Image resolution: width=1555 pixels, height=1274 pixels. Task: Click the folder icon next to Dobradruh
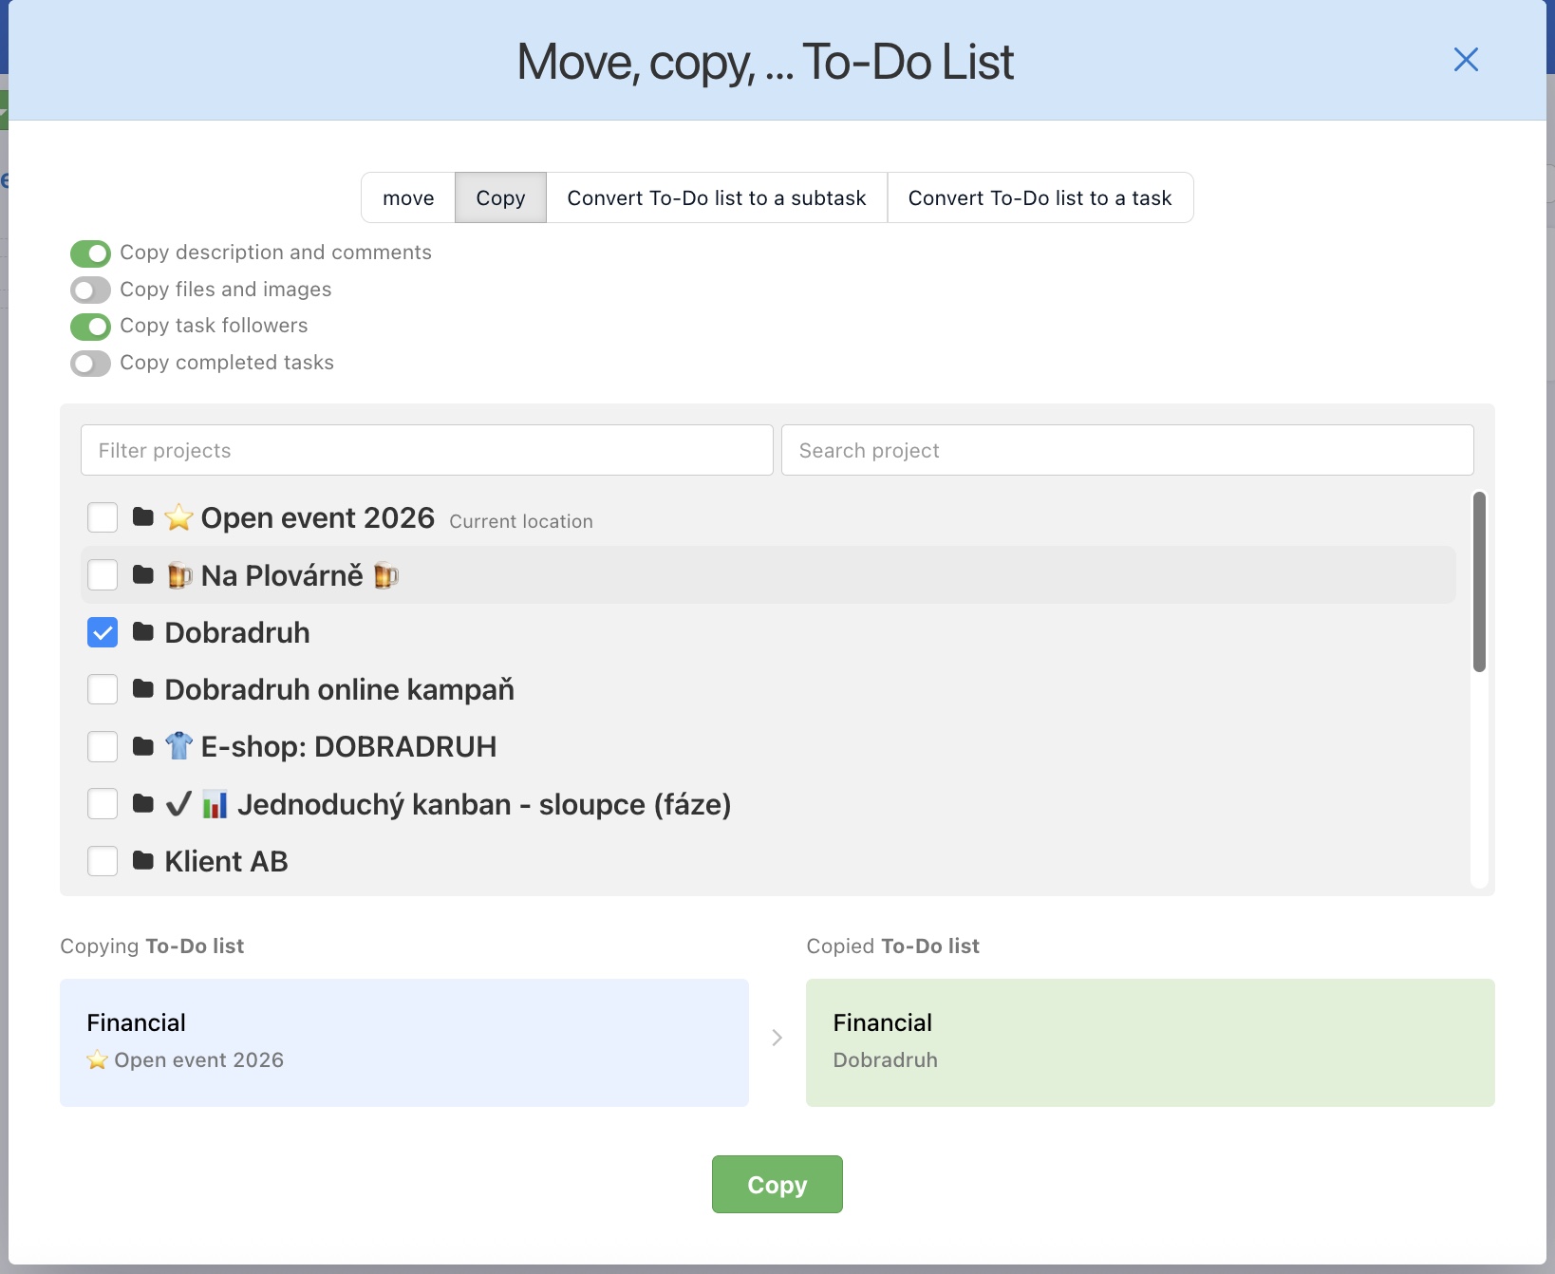(x=143, y=632)
